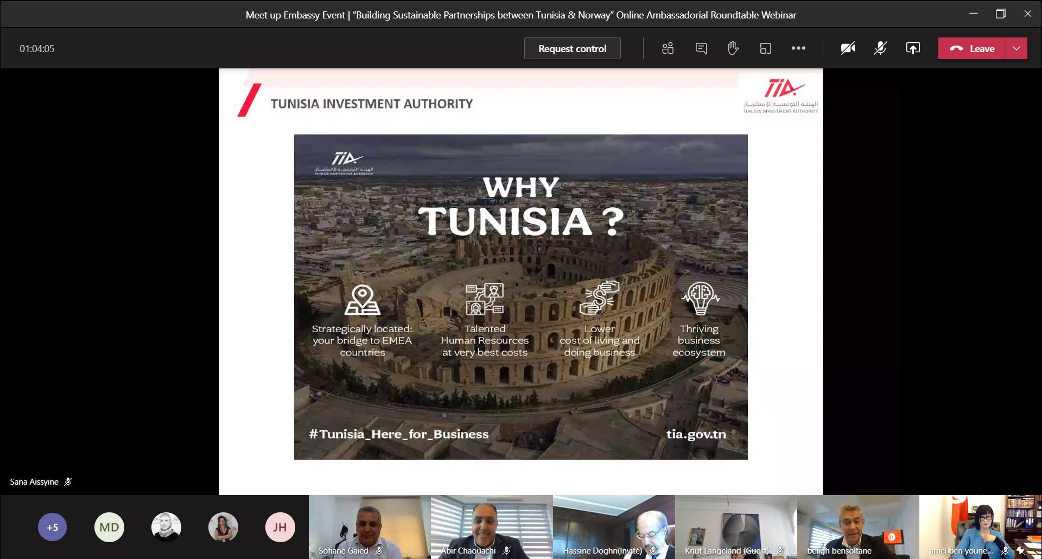The width and height of the screenshot is (1042, 559).
Task: Click the hand with dollar icon
Action: [599, 297]
